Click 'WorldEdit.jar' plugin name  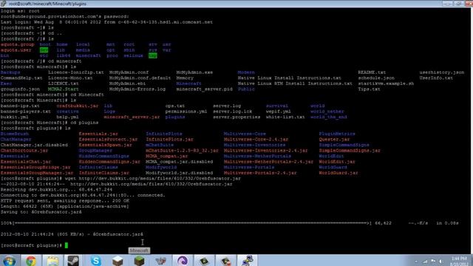coord(337,162)
